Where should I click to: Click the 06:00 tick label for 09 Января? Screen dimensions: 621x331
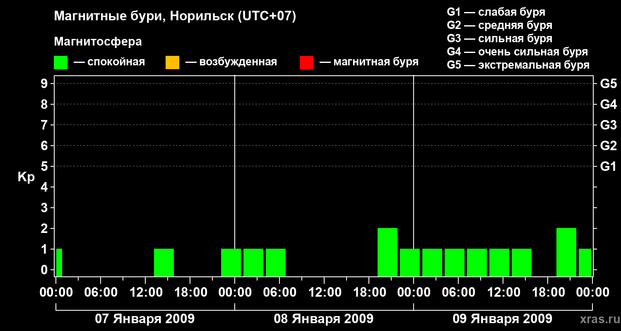coord(458,292)
